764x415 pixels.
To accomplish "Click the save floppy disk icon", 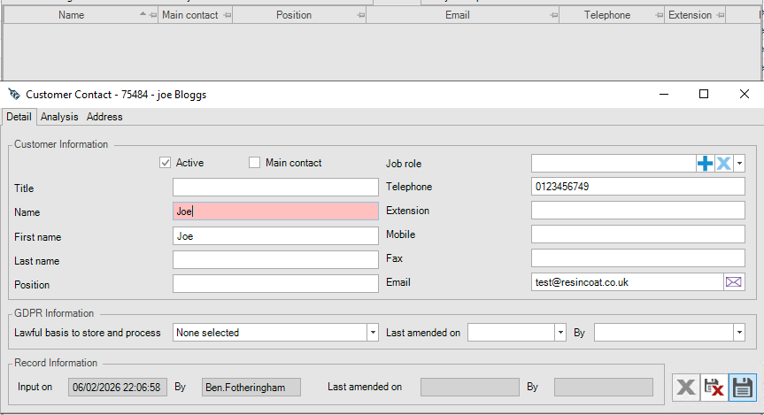I will (744, 387).
